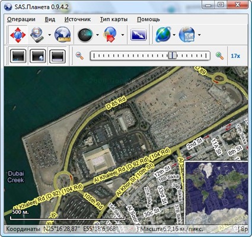Toggle fullscreen with blue diagonal arrow icon
Viewport: 252px width, 237px height.
pos(139,35)
